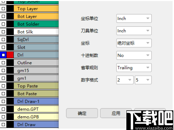Check the Drl layer checkbox
This screenshot has width=174, height=130.
point(3,55)
